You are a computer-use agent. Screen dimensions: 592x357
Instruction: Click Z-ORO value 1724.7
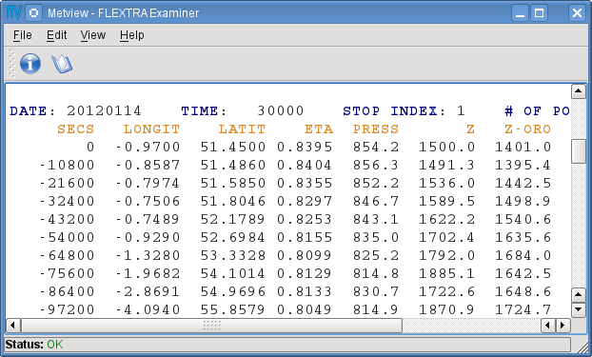(x=523, y=309)
